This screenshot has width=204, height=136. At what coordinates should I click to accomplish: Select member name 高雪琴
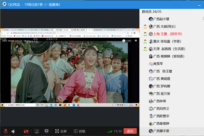point(158,64)
